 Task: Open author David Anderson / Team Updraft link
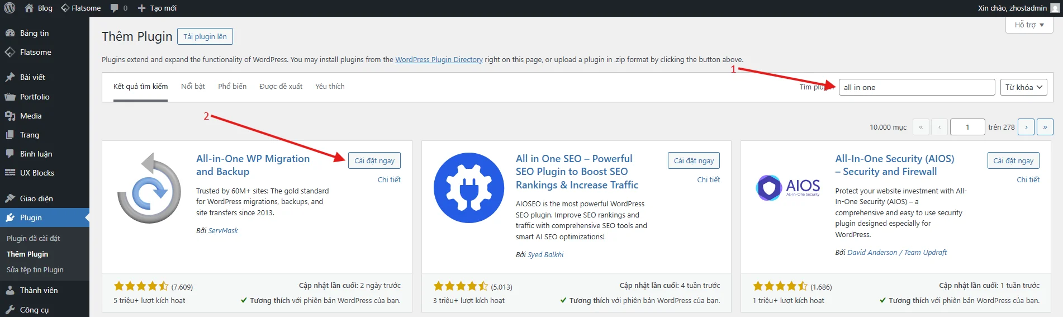point(897,252)
